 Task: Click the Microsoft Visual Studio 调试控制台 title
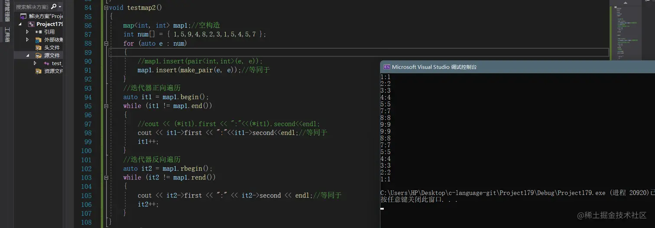[434, 67]
